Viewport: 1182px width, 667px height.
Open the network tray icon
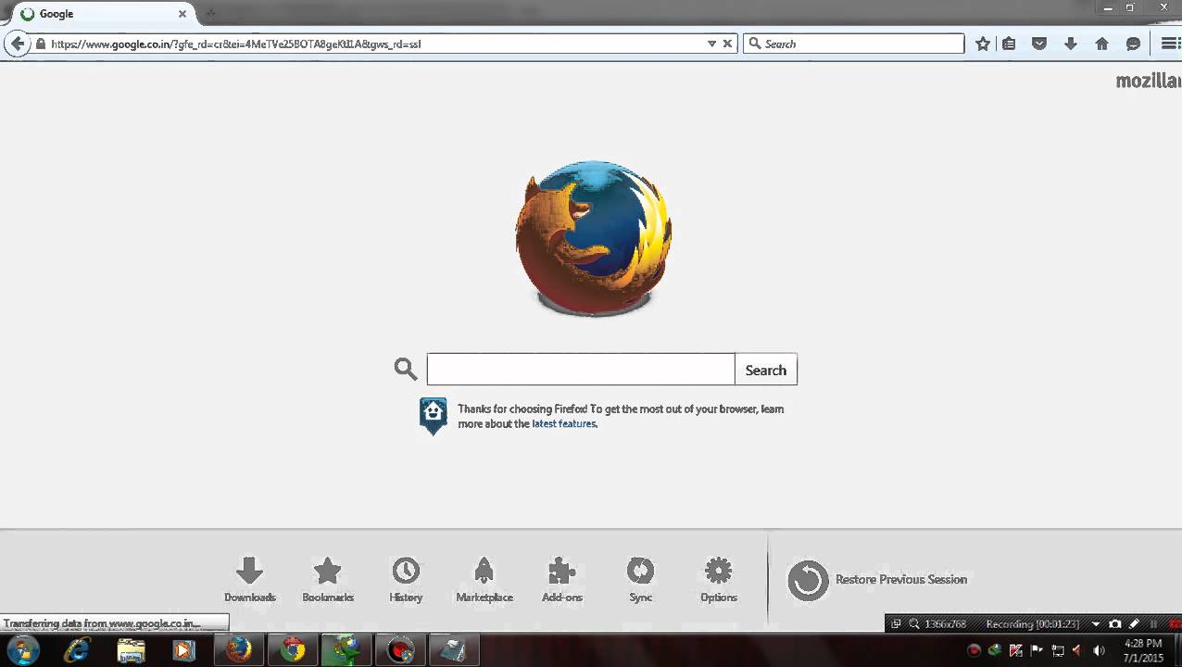pos(1058,650)
